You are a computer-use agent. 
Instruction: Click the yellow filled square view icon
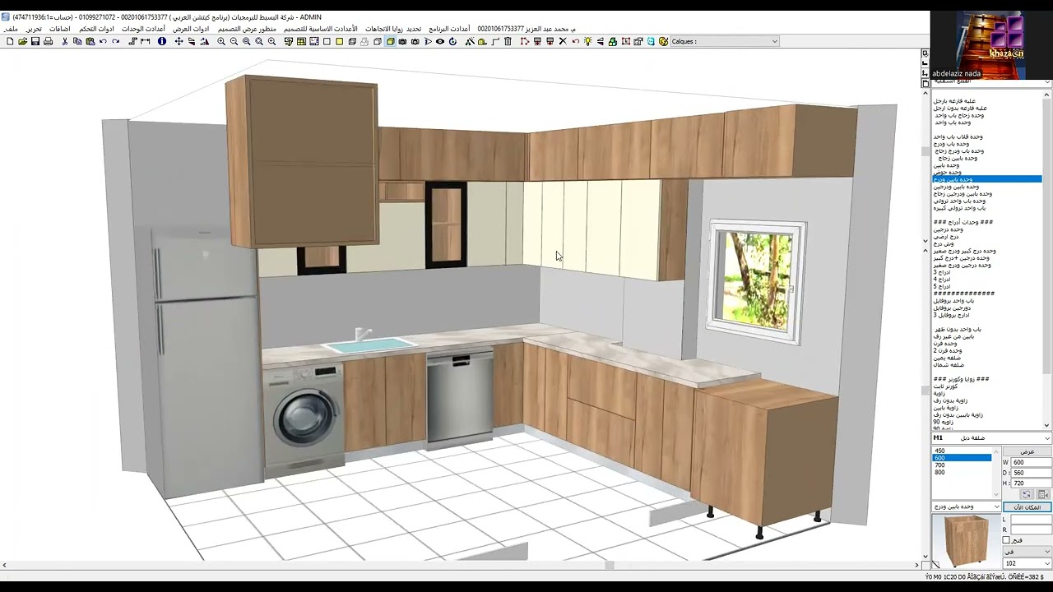click(339, 41)
